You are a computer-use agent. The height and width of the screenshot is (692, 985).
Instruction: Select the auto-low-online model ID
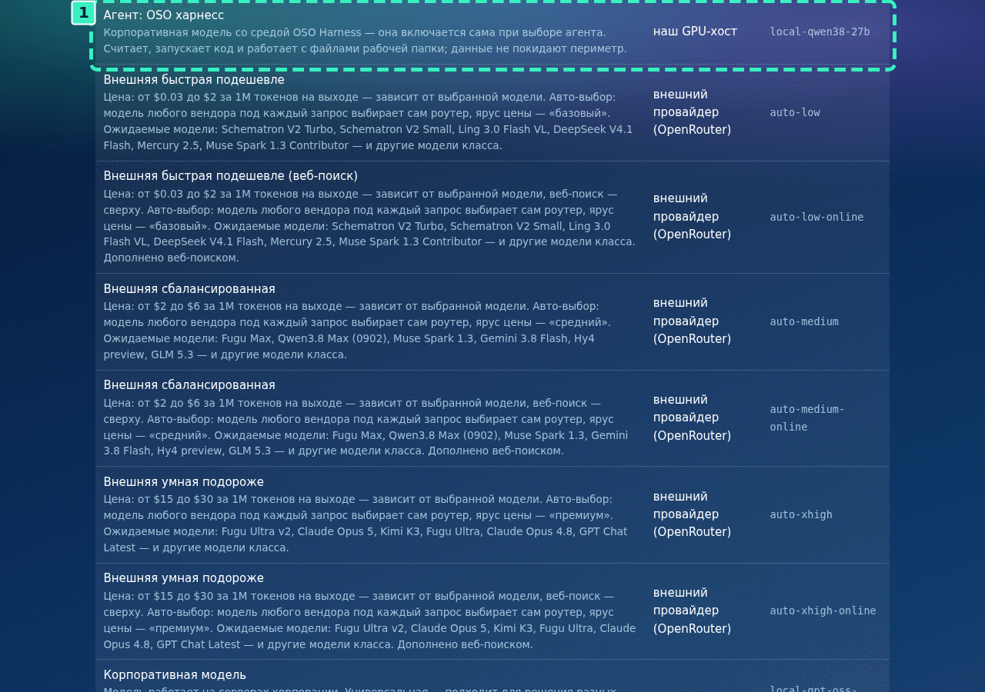tap(816, 217)
